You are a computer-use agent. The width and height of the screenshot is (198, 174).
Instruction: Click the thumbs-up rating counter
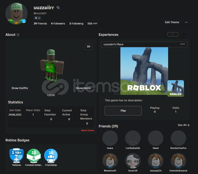tap(37, 18)
